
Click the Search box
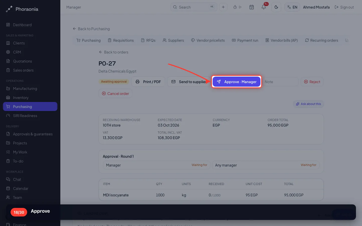click(194, 7)
